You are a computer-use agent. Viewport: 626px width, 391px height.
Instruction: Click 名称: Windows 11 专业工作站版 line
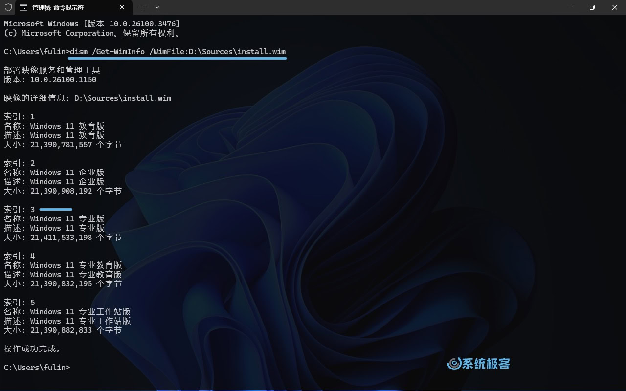click(x=67, y=312)
